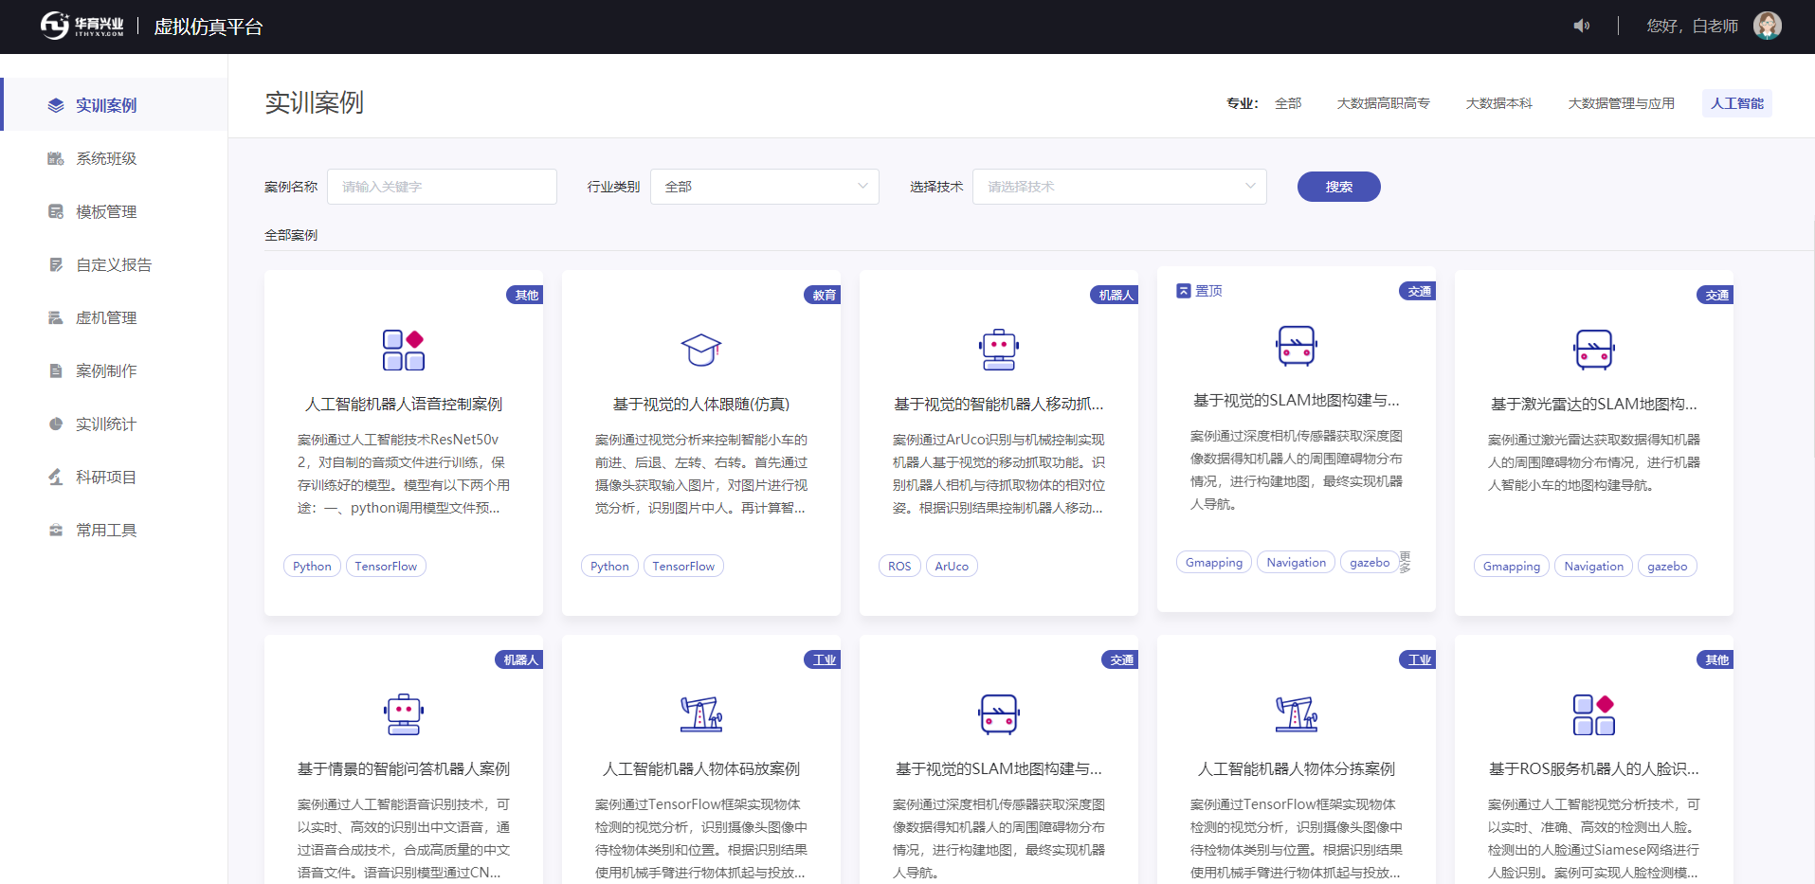Click oil pump icon on 人工智能机器人物体分拣案例 card

[1297, 714]
